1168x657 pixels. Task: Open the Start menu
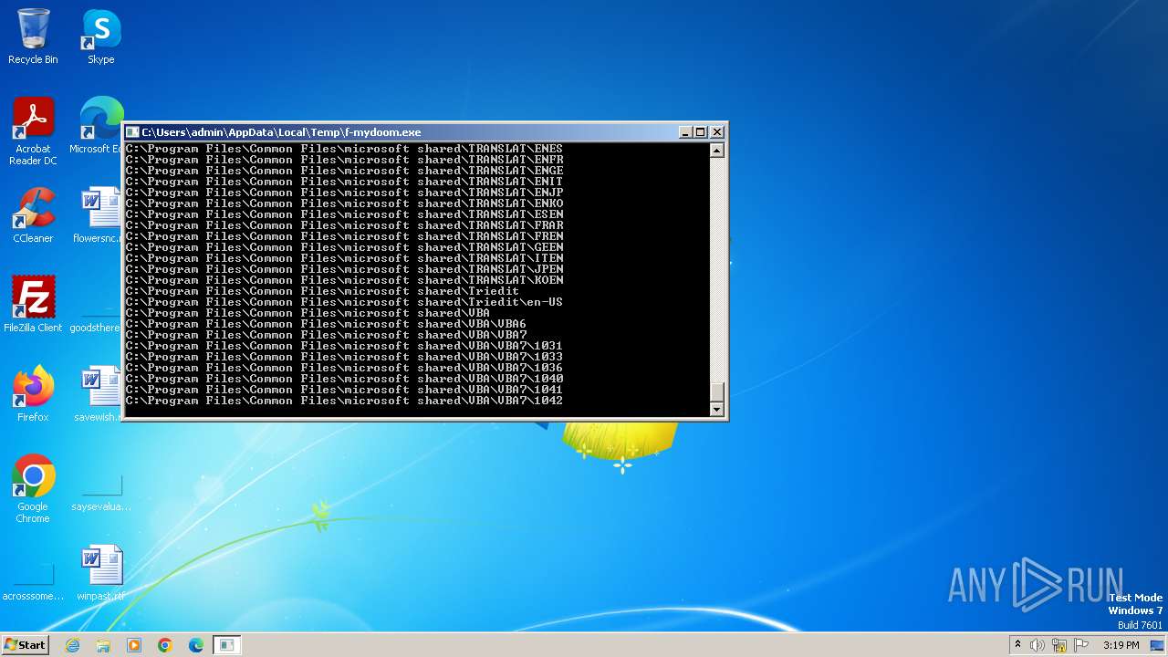25,644
